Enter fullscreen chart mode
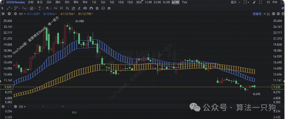Screen dimensions: 285x119 260,2
